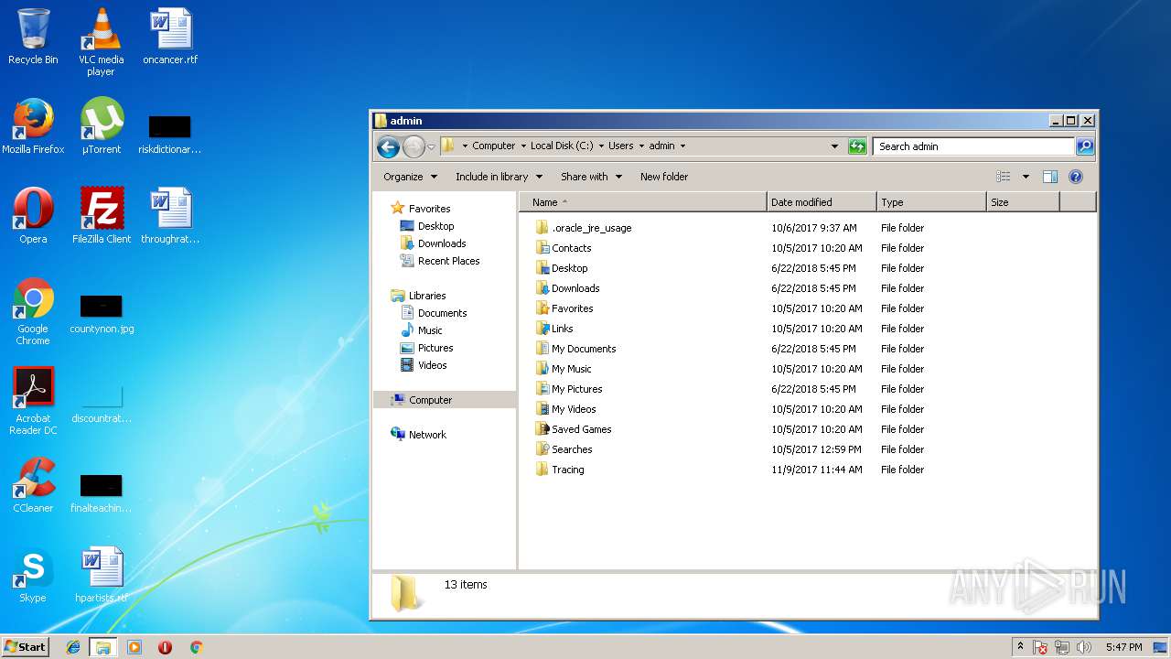Launch VLC media player shortcut

pos(101,42)
